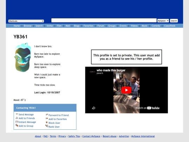Image resolution: width=189 pixels, height=142 pixels.
Task: Click the 'profile is set to private' notice
Action: click(126, 57)
